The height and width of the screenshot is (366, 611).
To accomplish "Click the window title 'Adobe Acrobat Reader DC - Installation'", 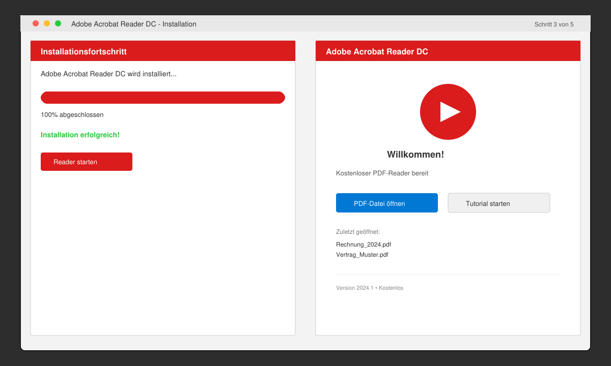I will tap(134, 24).
